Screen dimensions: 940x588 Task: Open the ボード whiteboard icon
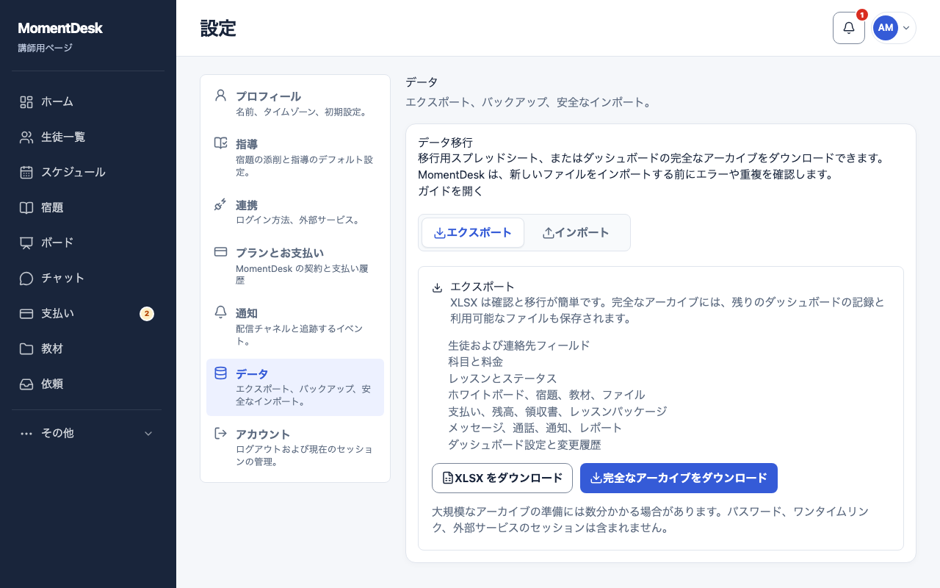coord(26,243)
